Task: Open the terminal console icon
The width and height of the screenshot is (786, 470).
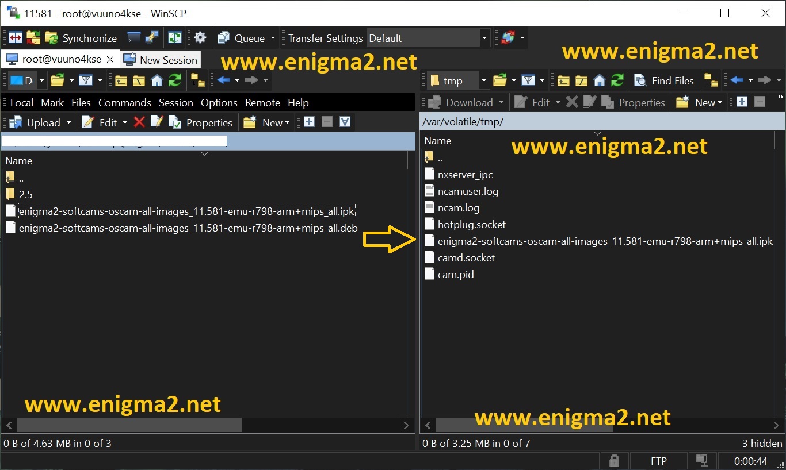Action: pyautogui.click(x=133, y=38)
